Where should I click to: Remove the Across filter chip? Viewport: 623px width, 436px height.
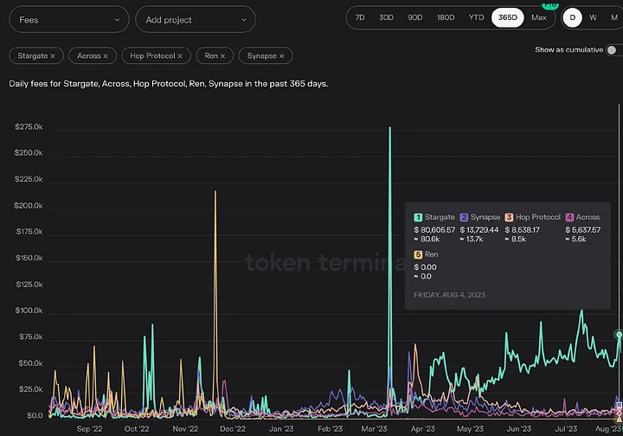[106, 55]
